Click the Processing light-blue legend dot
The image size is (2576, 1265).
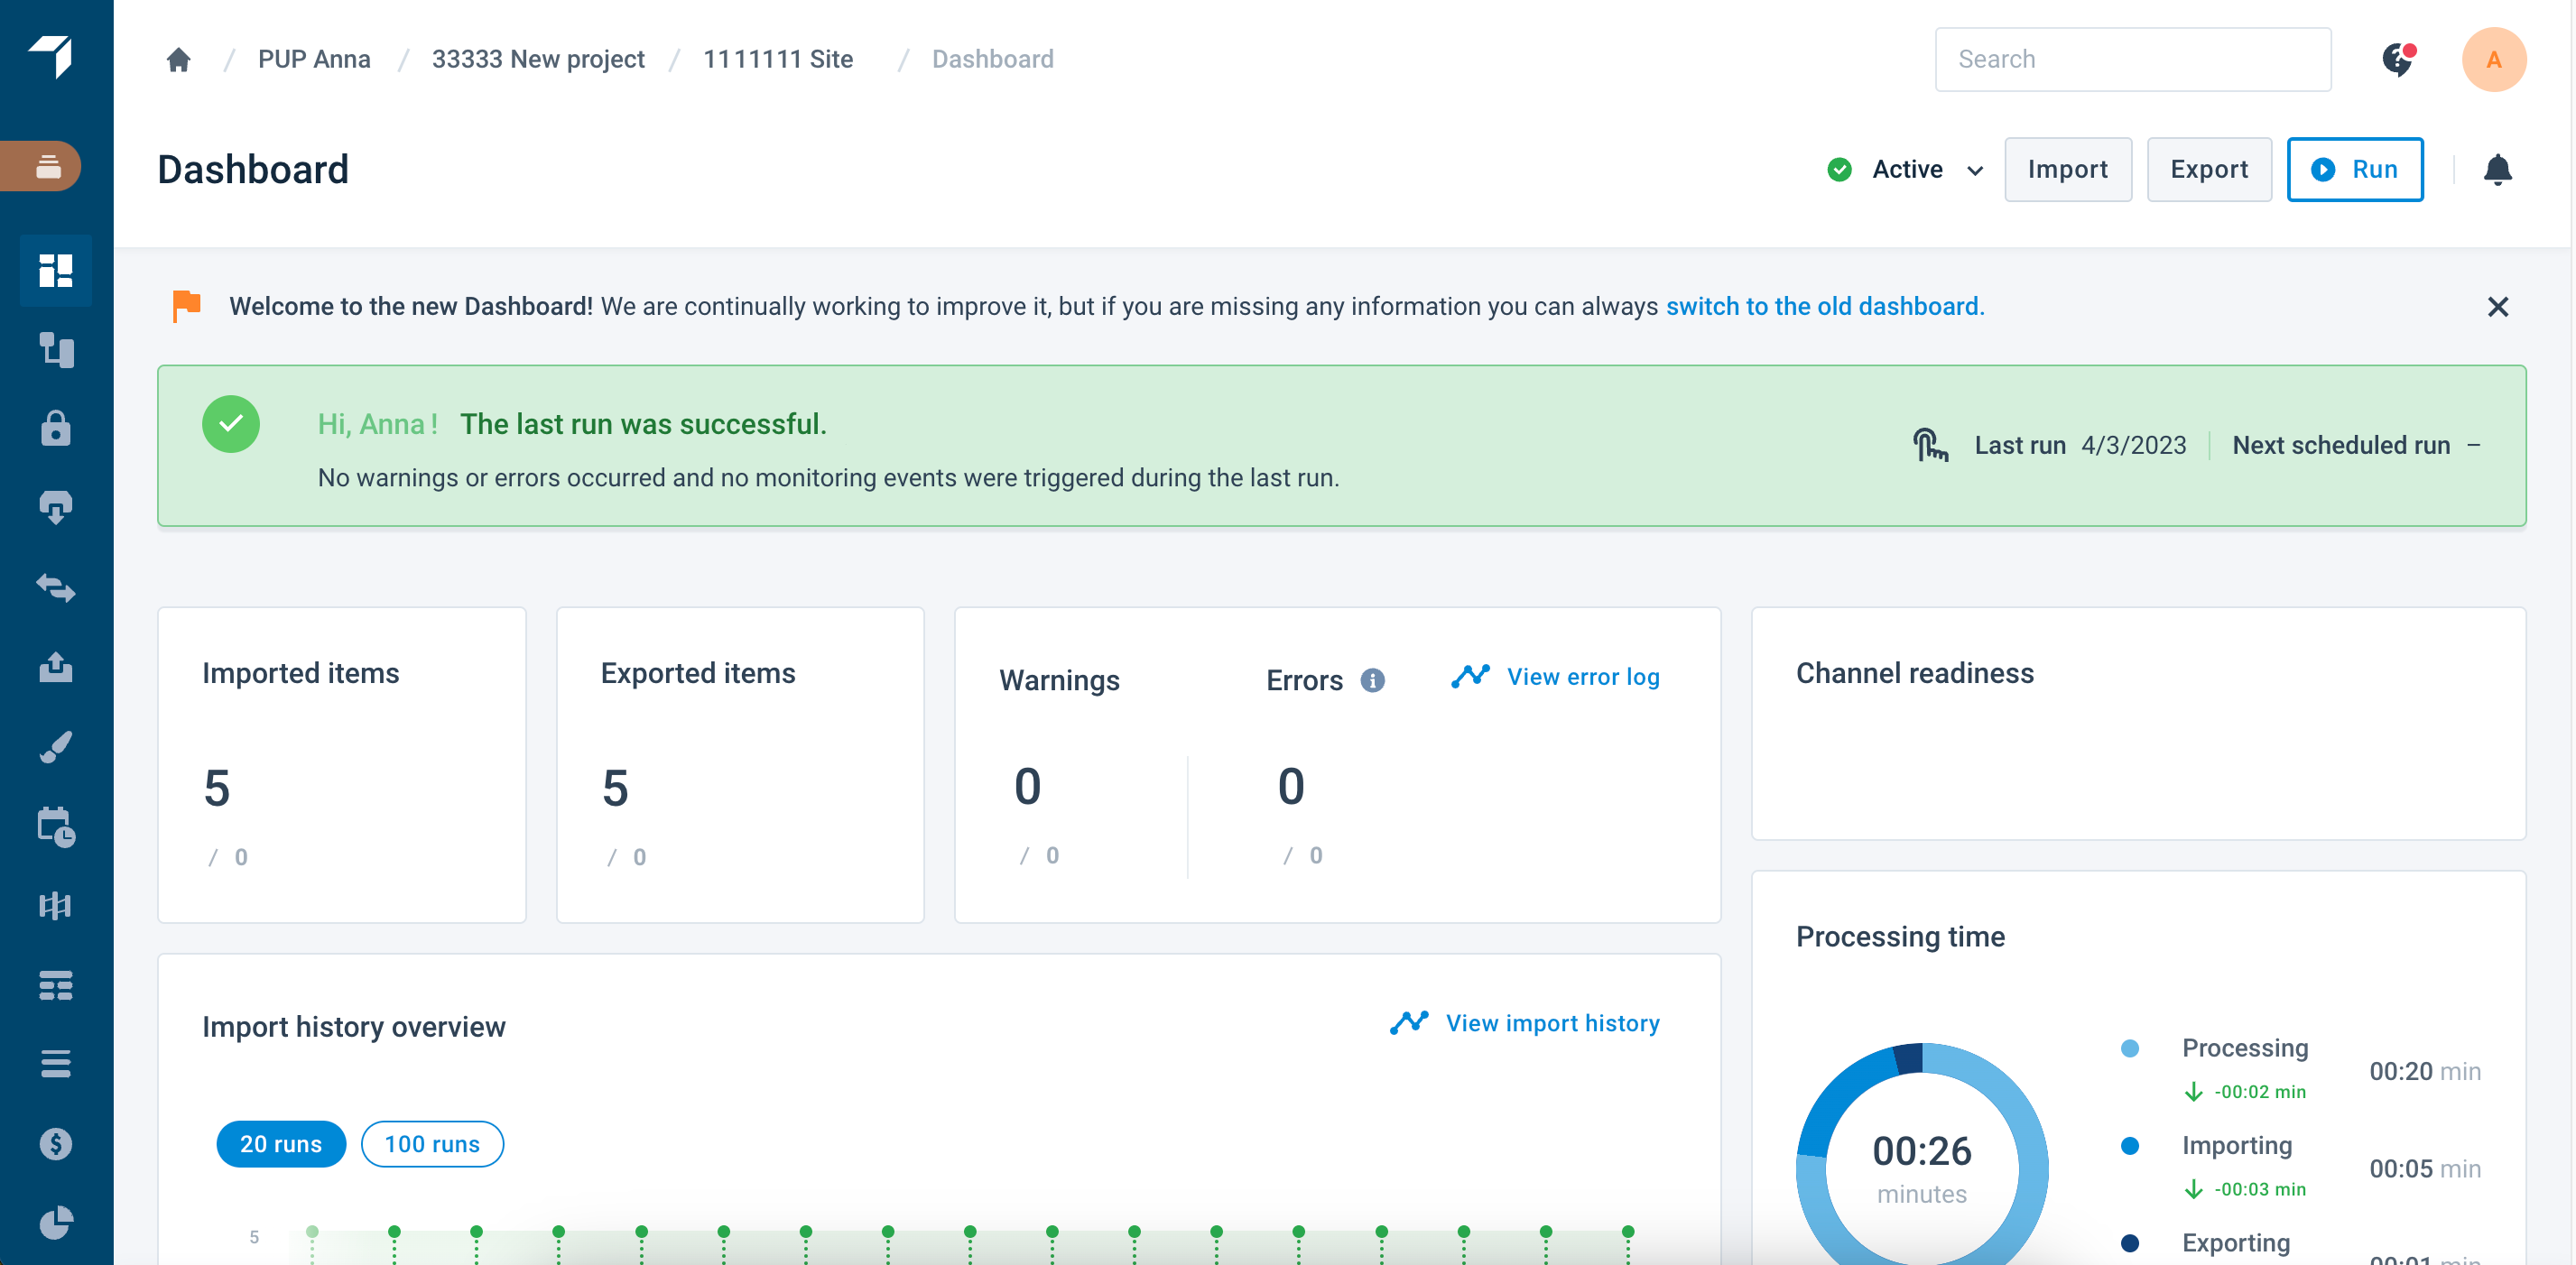2130,1048
